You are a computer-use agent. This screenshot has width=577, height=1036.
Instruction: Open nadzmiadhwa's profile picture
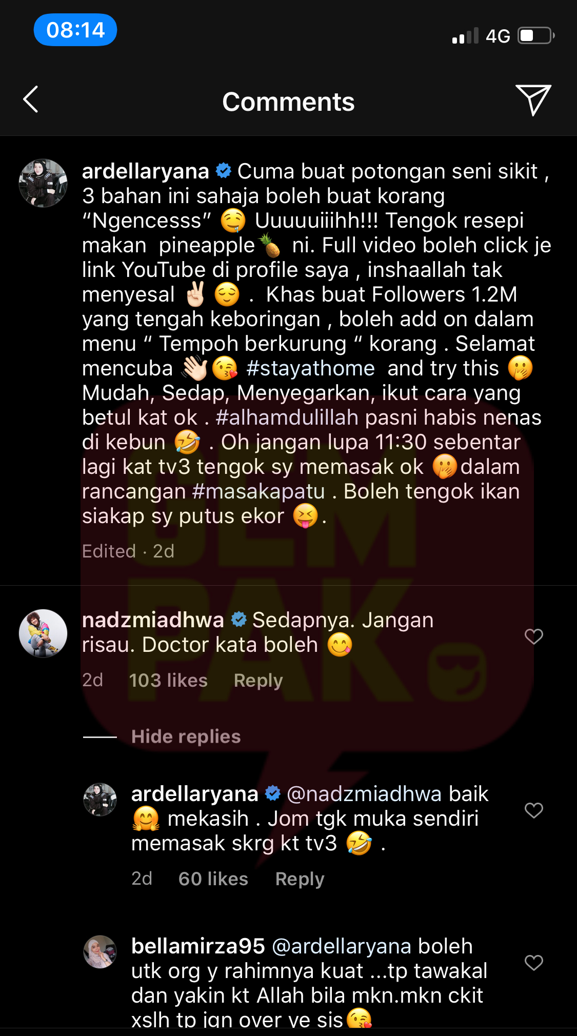(43, 633)
